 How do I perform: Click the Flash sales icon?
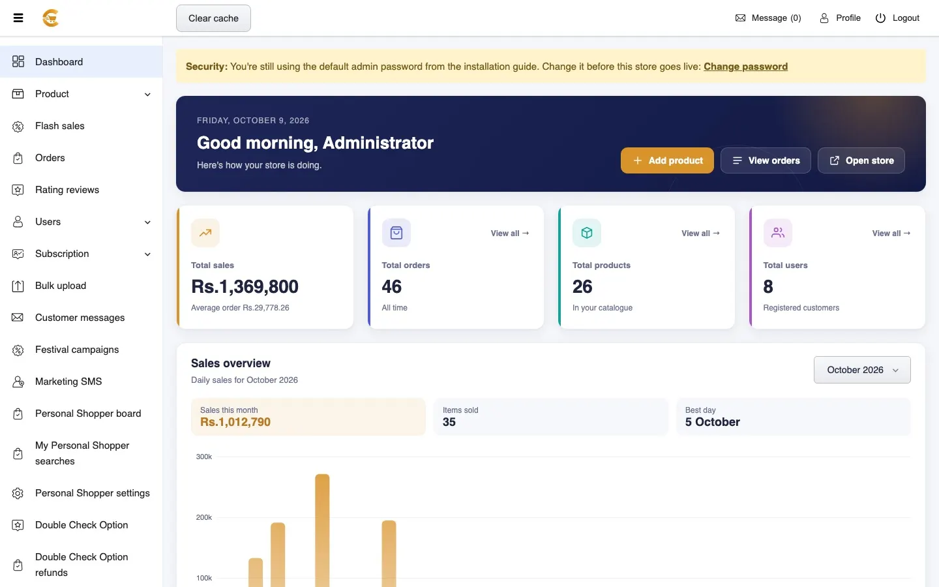[x=18, y=126]
